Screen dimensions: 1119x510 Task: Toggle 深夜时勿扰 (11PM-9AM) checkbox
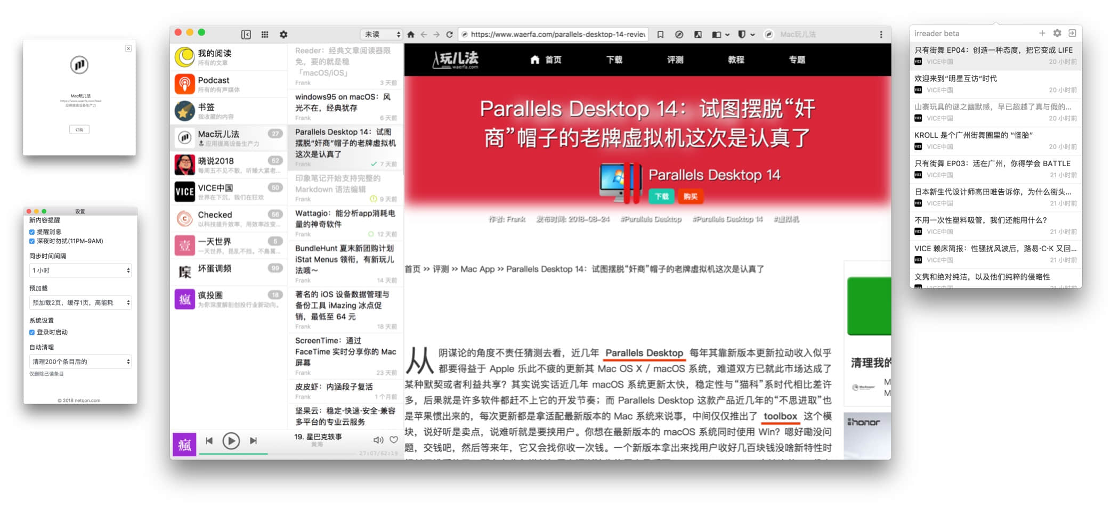pyautogui.click(x=32, y=241)
